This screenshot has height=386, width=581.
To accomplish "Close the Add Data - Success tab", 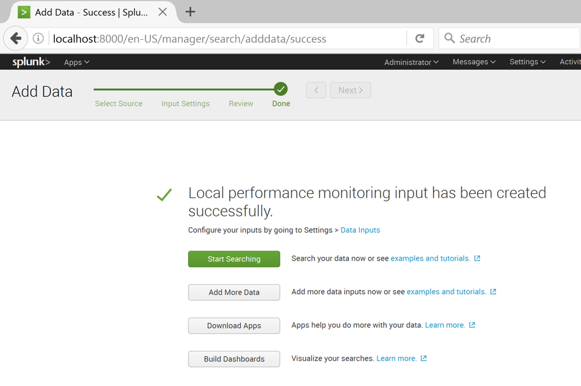I will coord(163,12).
